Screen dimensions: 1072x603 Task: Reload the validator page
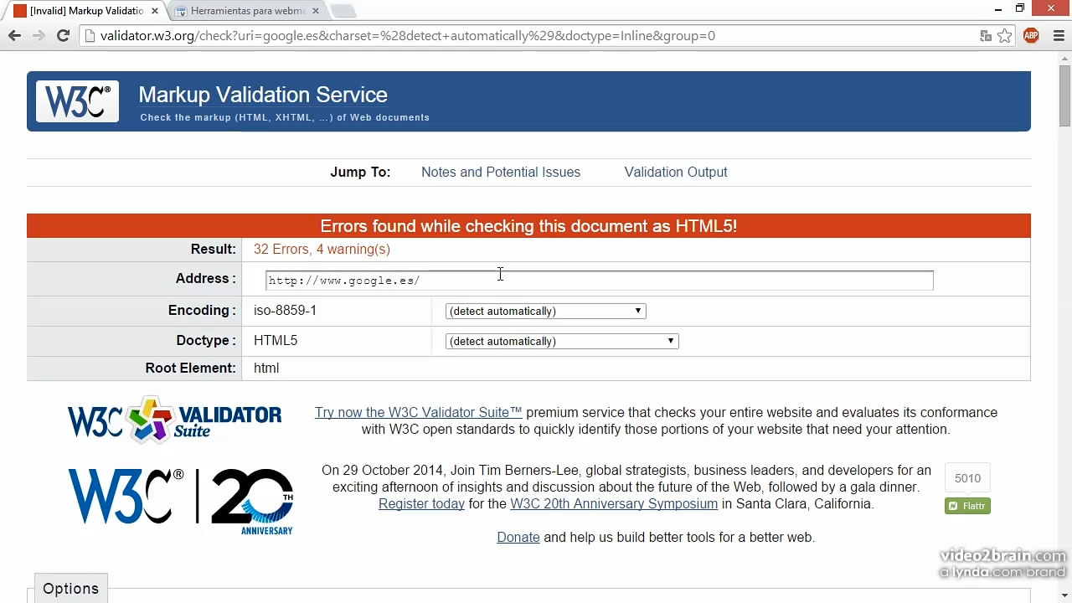tap(63, 35)
